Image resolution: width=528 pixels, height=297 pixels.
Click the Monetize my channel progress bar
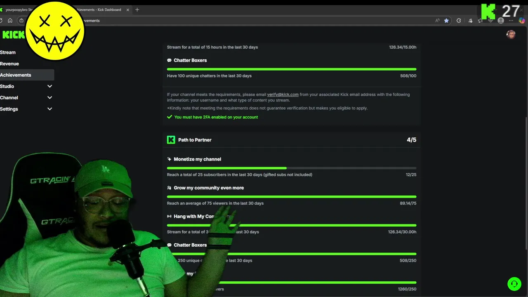pyautogui.click(x=292, y=168)
